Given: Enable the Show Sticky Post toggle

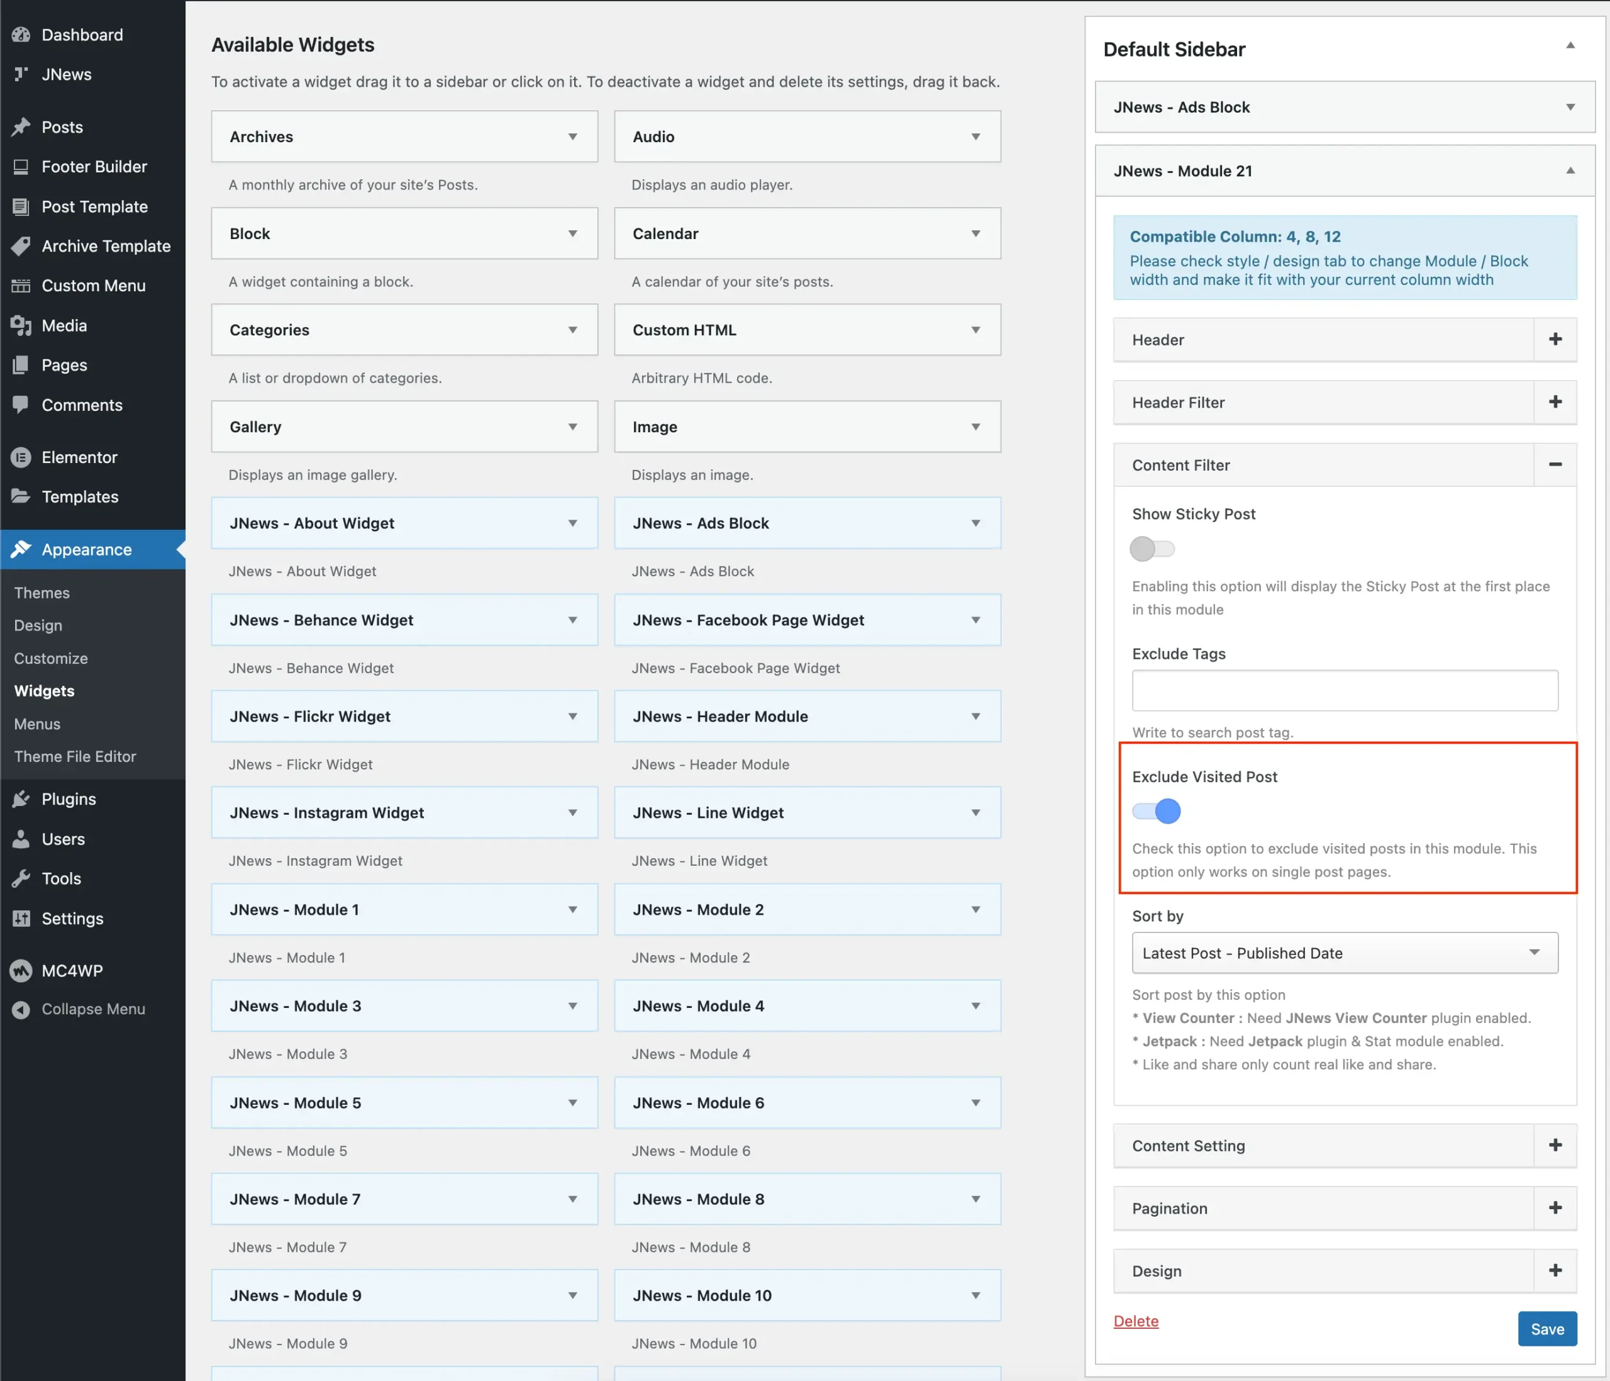Looking at the screenshot, I should point(1152,549).
